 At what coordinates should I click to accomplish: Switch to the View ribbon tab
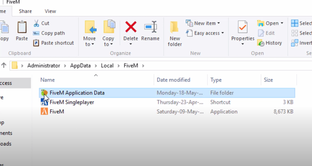click(50, 11)
